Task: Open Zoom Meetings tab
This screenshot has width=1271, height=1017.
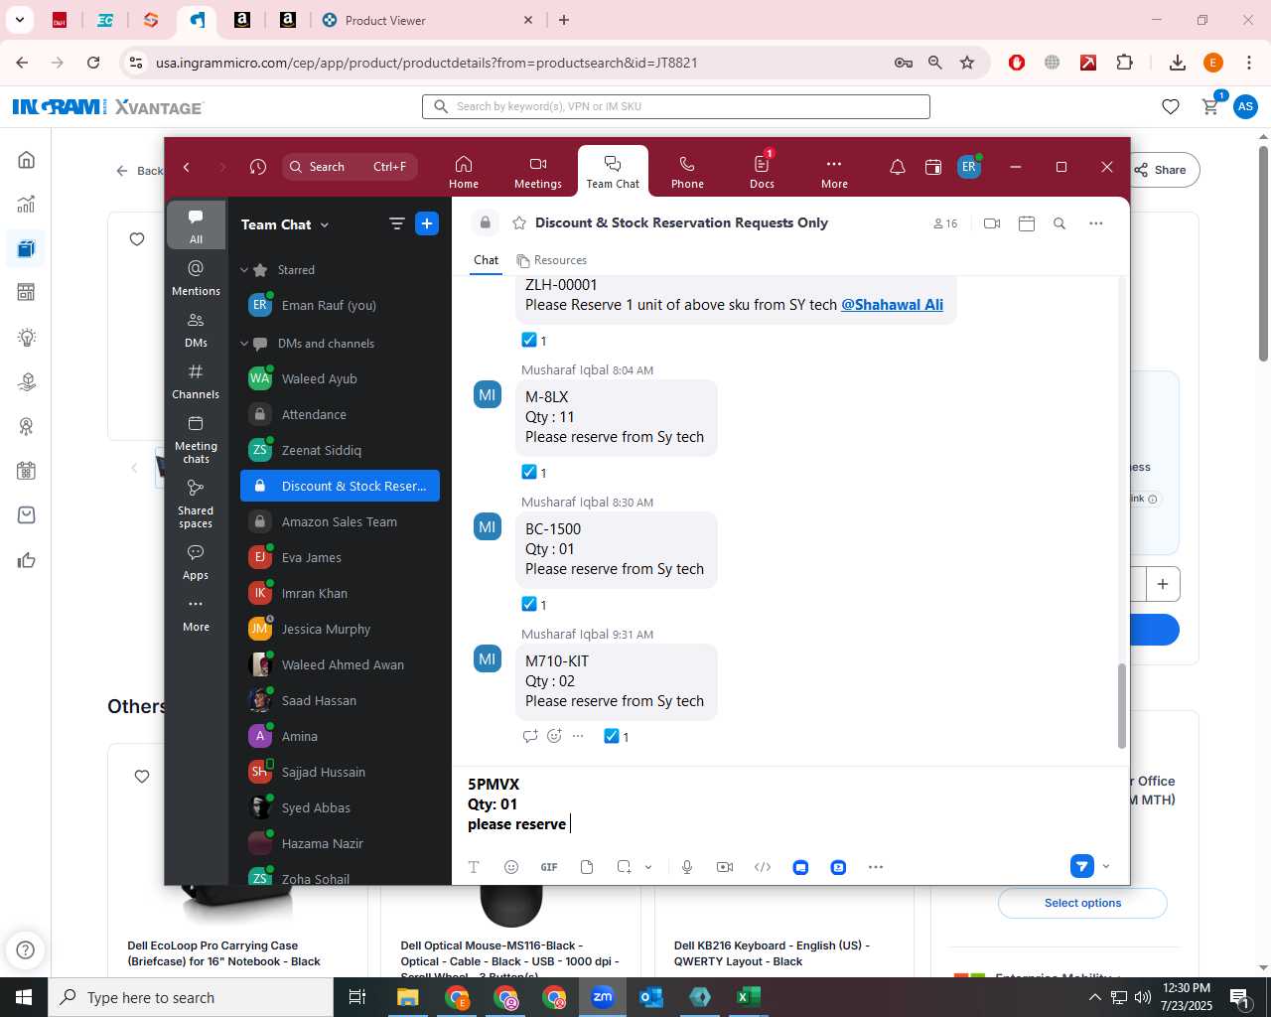Action: 537,171
